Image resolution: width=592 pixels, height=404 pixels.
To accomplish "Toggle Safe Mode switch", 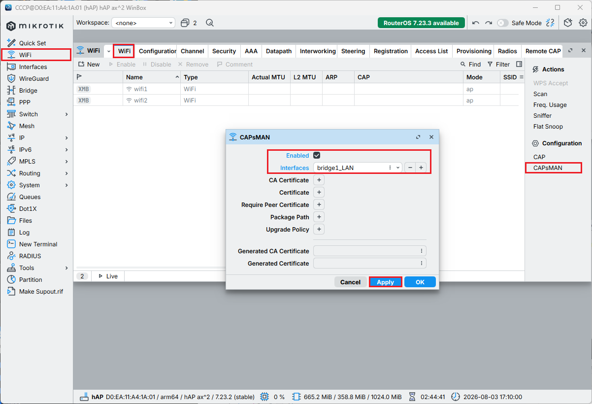I will [x=502, y=23].
